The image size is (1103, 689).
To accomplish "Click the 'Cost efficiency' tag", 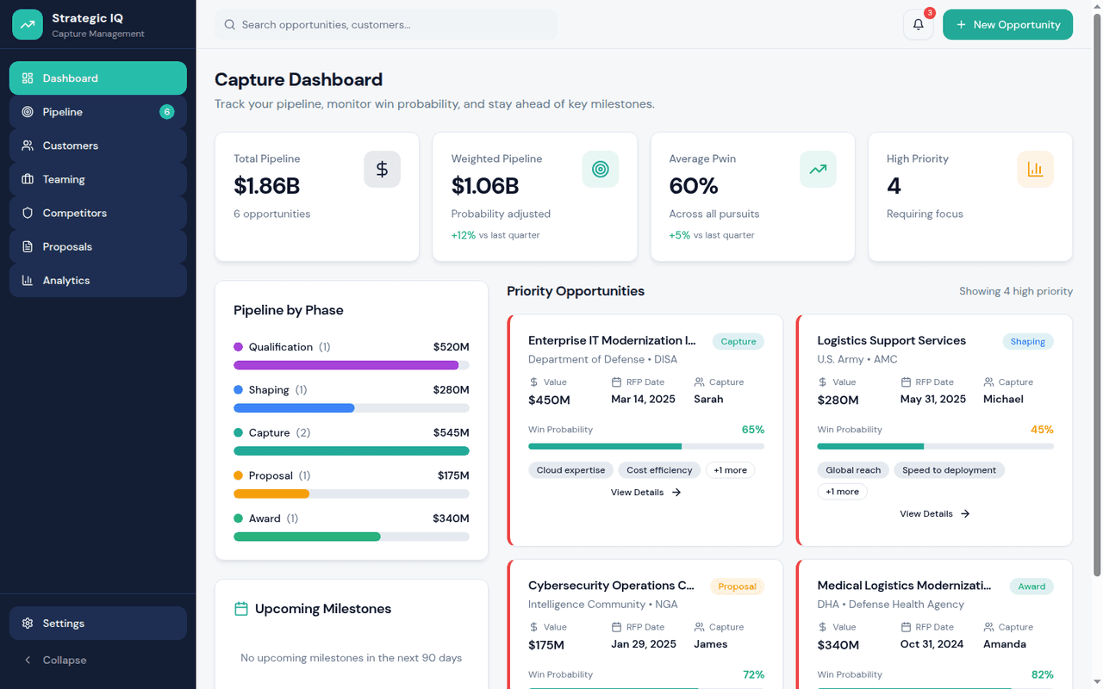I will pos(659,470).
